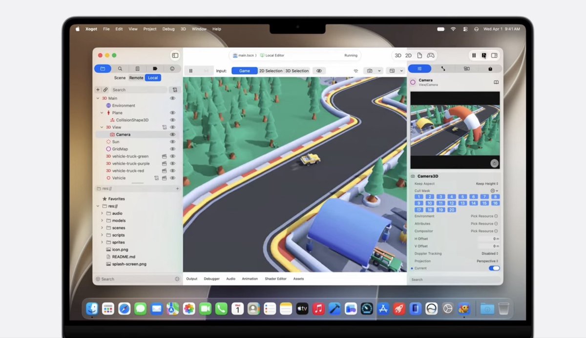This screenshot has width=586, height=338.
Task: Pause the game in the game toolbar
Action: click(x=191, y=71)
